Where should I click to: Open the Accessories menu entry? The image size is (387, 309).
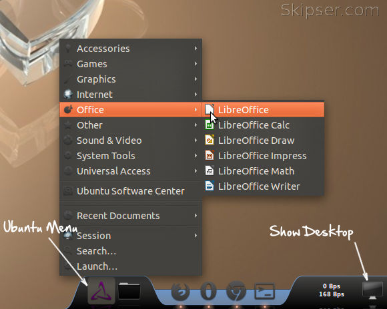click(x=131, y=49)
